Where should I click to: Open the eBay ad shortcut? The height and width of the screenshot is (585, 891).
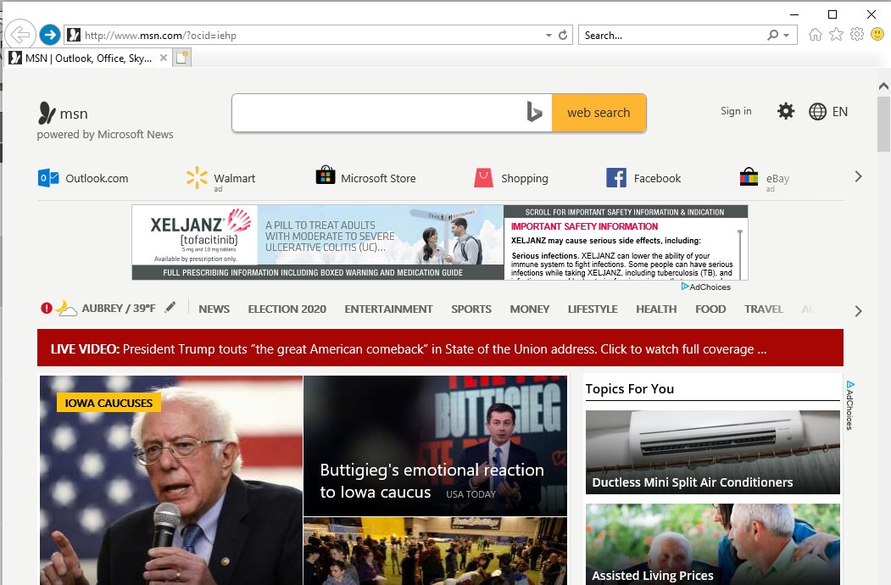(765, 179)
